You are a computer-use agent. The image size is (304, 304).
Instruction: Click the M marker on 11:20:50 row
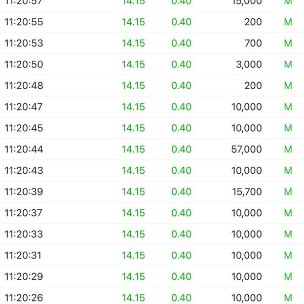point(288,64)
